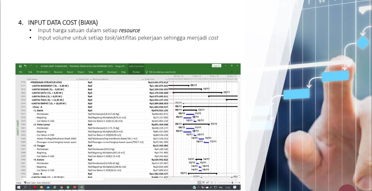372x191 pixels.
Task: Collapse the PEKERJAAN STRUKTUR ATAS summary task
Action: (30, 83)
